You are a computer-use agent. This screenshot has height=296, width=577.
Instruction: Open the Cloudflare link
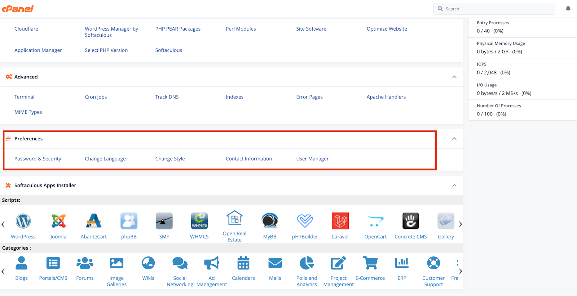26,29
